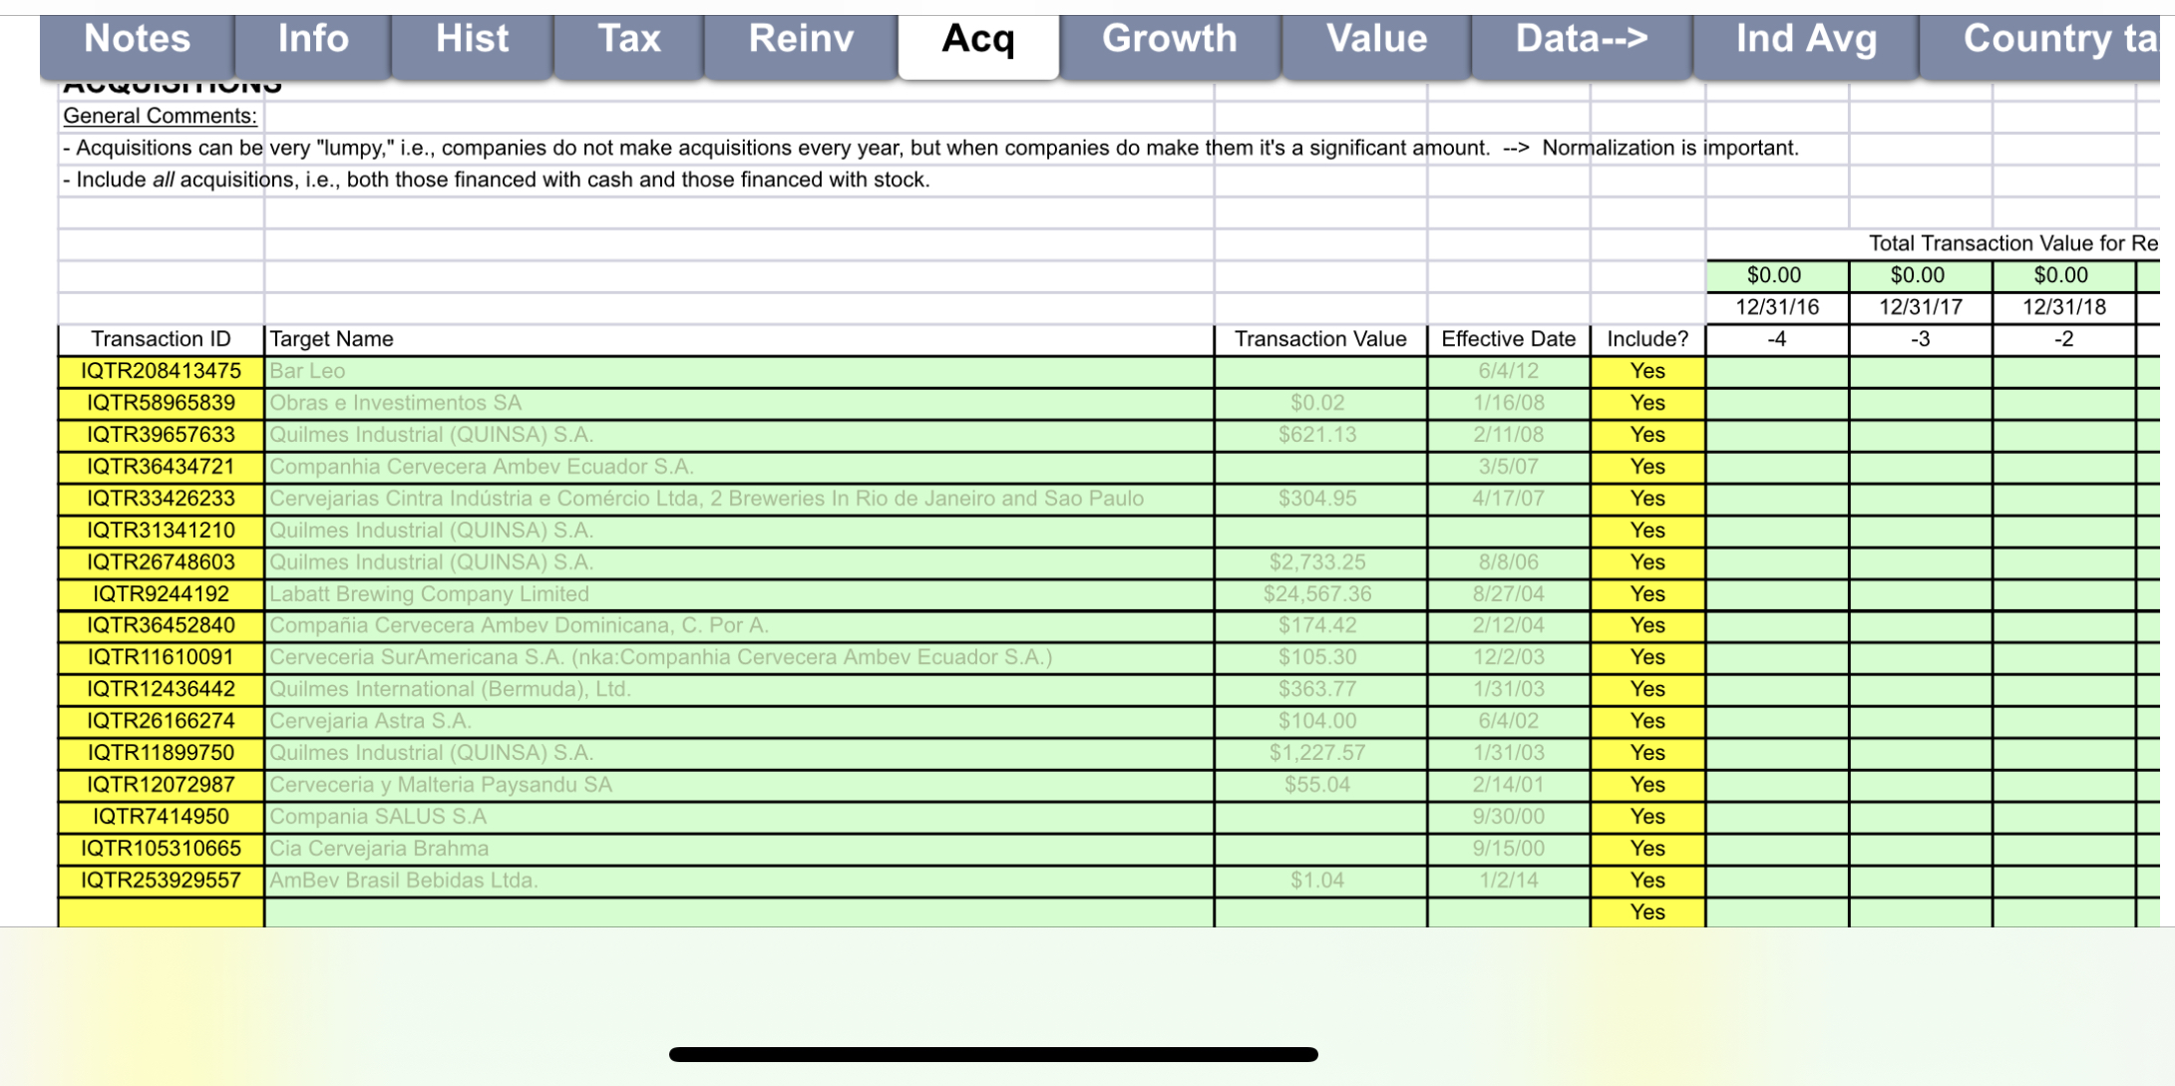
Task: Select the Hist tab
Action: pos(471,40)
